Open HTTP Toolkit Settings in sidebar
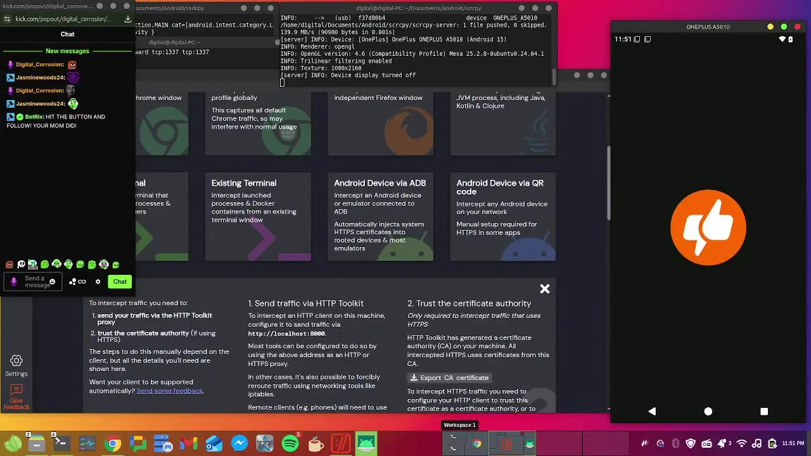811x456 pixels. coord(16,365)
